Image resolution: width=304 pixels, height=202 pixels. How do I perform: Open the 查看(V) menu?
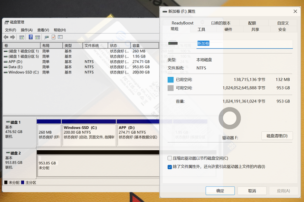pos(43,30)
